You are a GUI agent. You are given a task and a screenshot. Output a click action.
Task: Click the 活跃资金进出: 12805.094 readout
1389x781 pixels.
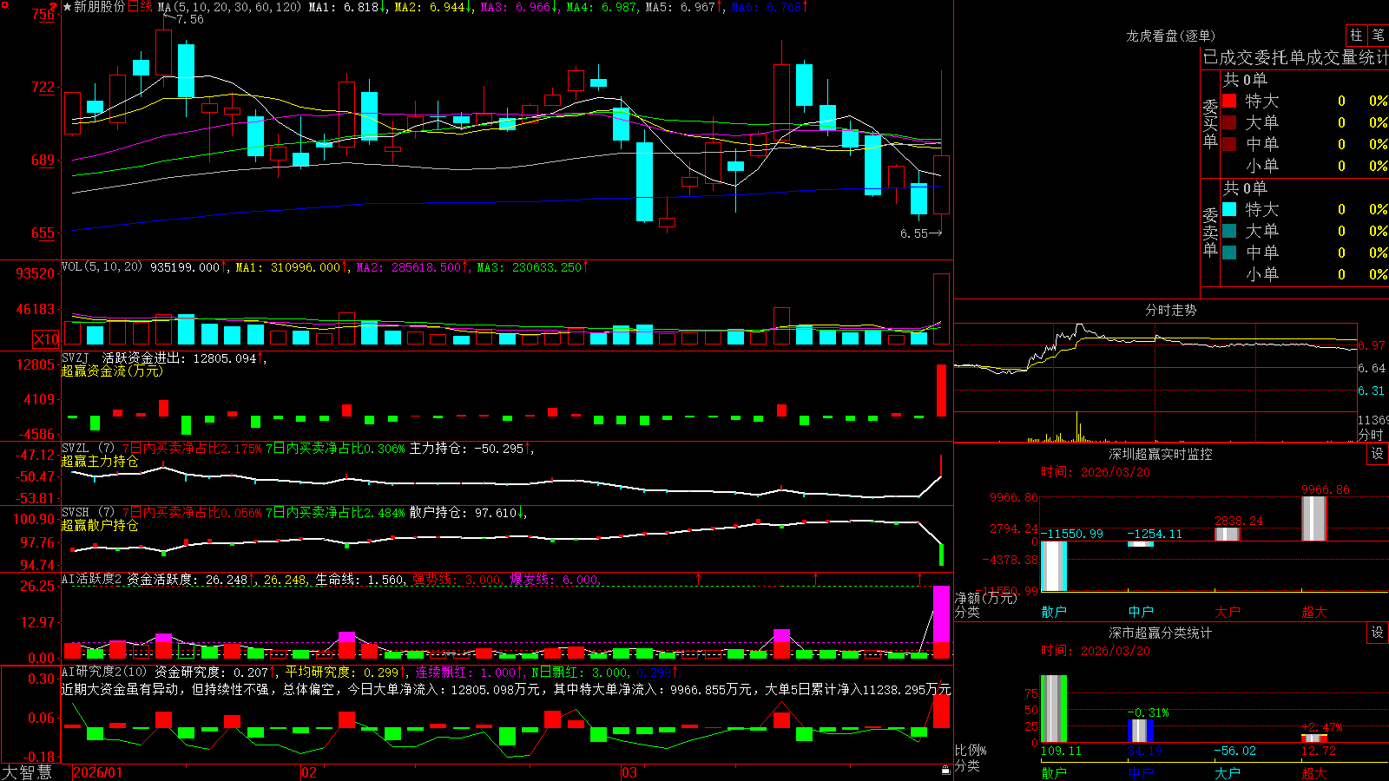(x=180, y=358)
